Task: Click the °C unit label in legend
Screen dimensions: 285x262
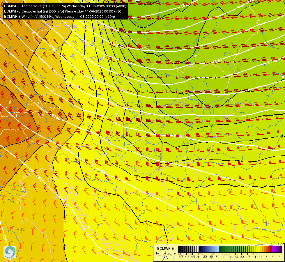Action: click(166, 258)
